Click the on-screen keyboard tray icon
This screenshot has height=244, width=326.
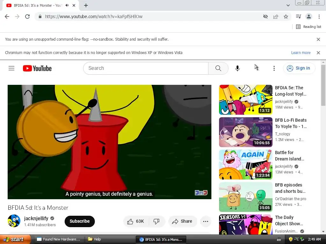[x=279, y=240]
